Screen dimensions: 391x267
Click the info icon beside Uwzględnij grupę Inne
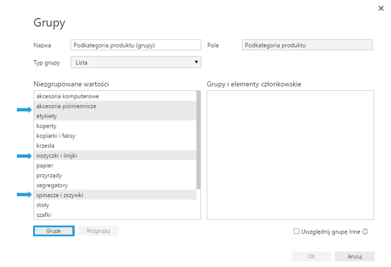[x=366, y=231]
